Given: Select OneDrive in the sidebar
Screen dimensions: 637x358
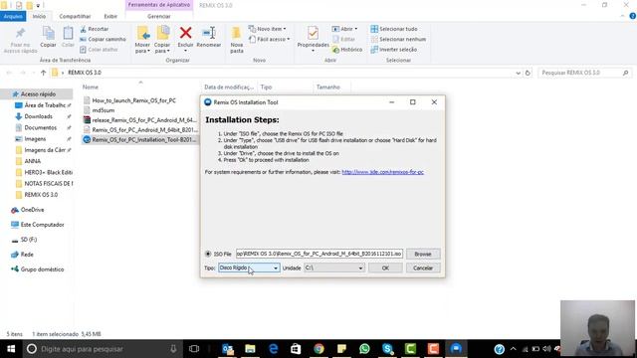Looking at the screenshot, I should (x=32, y=210).
